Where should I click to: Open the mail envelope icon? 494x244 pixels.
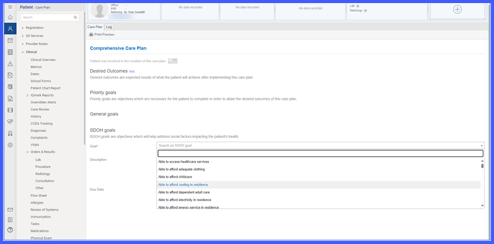(x=10, y=210)
